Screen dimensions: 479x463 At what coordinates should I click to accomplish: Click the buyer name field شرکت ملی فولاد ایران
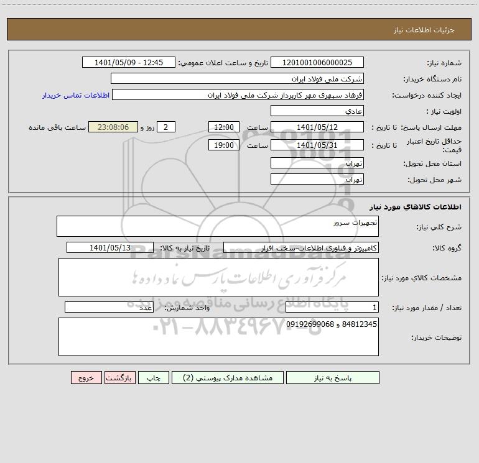tap(237, 78)
